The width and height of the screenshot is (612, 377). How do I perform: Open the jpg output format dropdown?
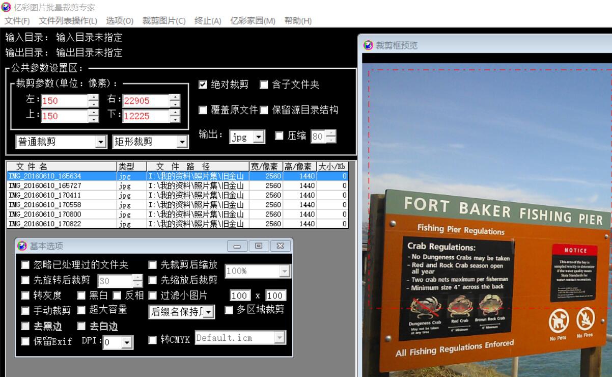point(259,137)
